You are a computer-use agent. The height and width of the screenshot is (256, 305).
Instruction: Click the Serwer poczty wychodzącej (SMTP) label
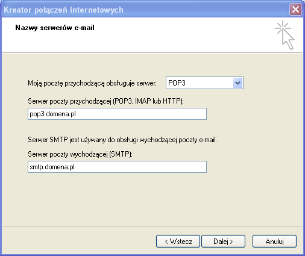(80, 154)
